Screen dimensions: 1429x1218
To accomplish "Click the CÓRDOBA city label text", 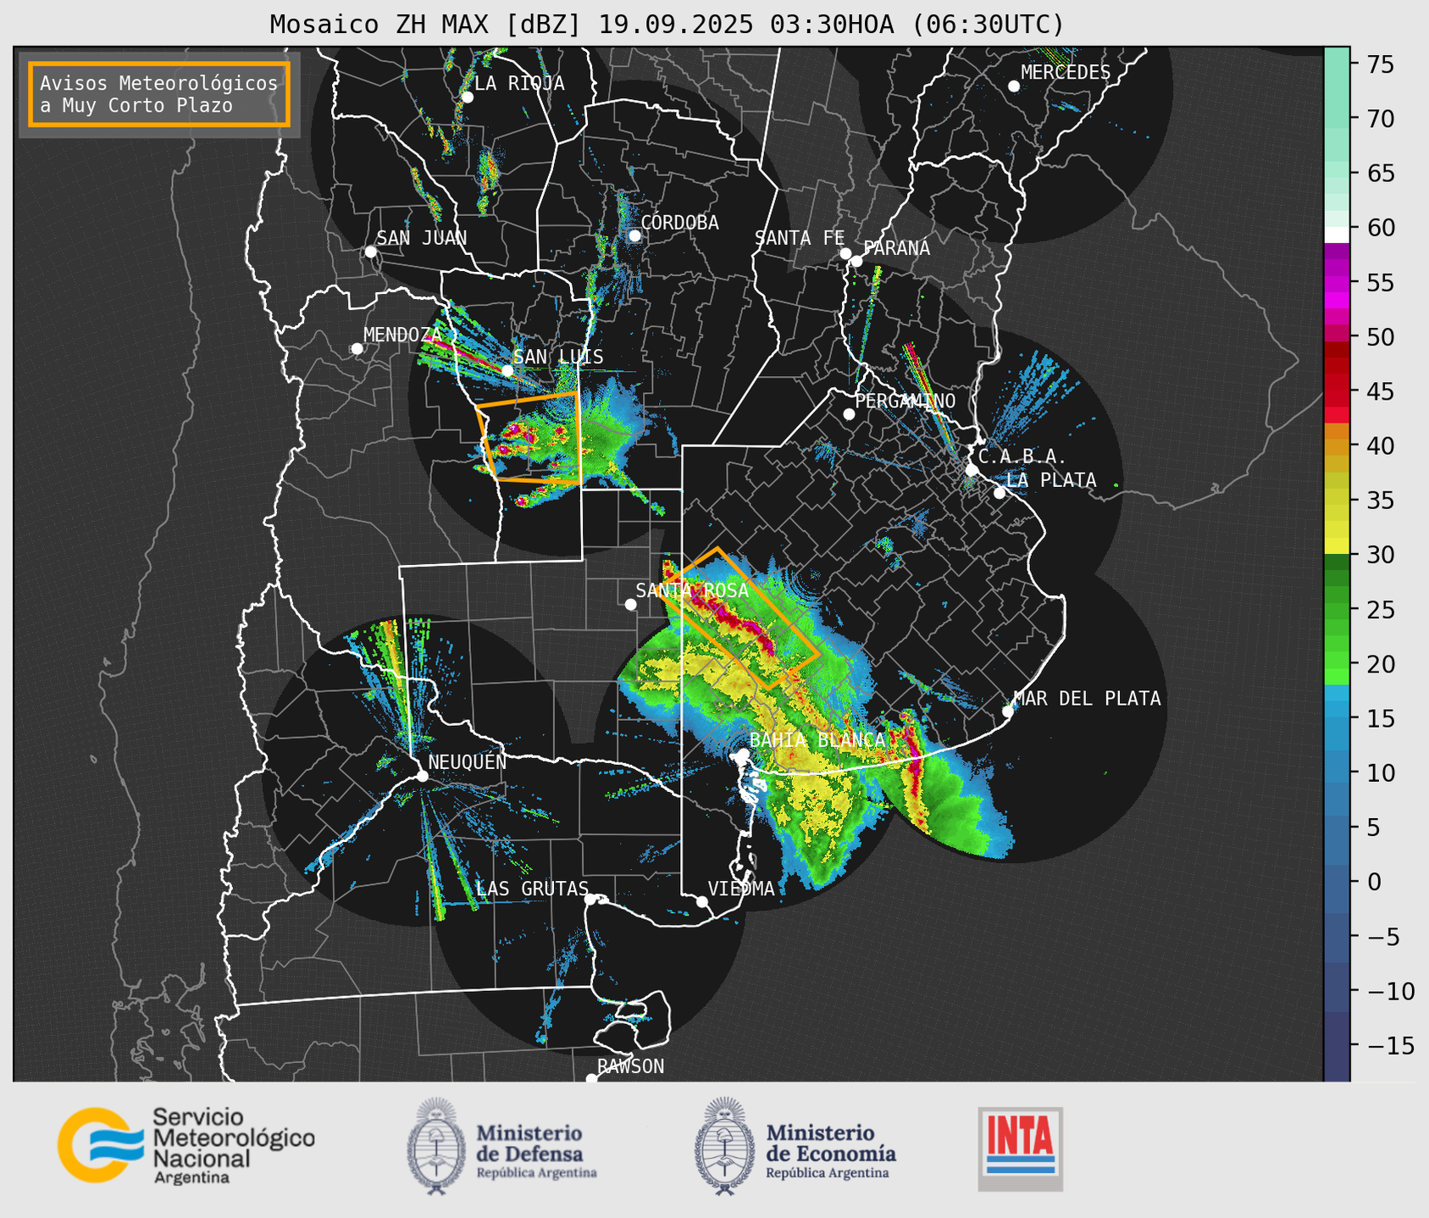I will tap(679, 223).
